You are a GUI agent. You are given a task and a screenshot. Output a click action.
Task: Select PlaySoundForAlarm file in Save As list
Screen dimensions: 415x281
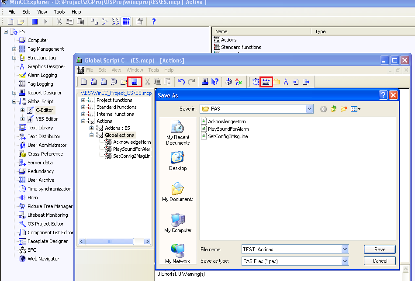coord(225,129)
